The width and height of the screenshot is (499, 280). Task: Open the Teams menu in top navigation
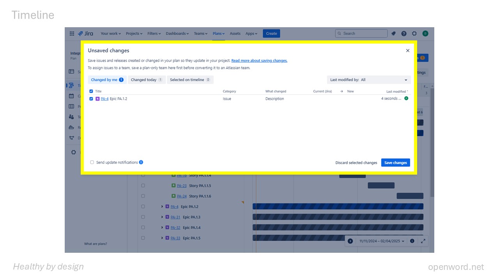click(x=201, y=33)
